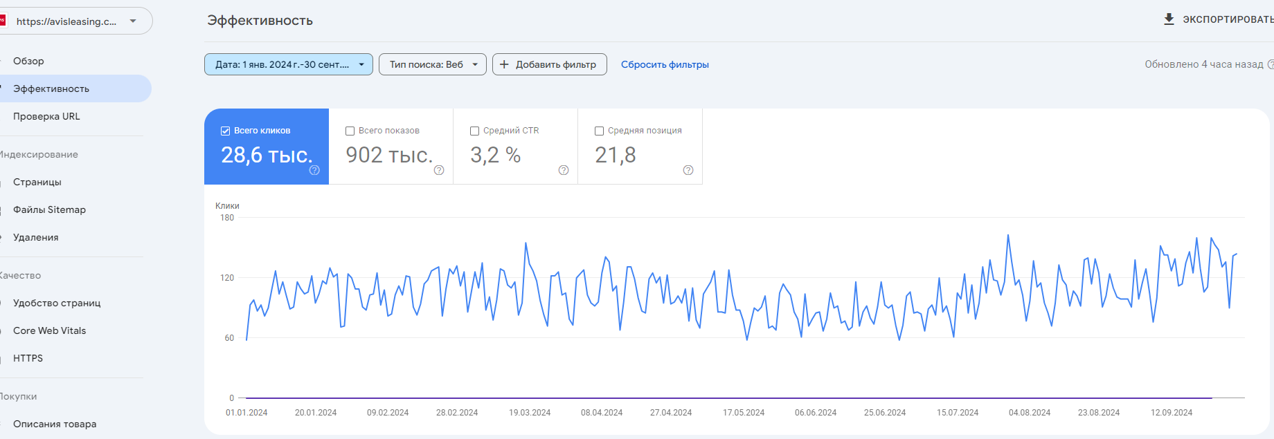The height and width of the screenshot is (439, 1274).
Task: Click the 19.03.2024 peak on clicks chart
Action: click(526, 243)
